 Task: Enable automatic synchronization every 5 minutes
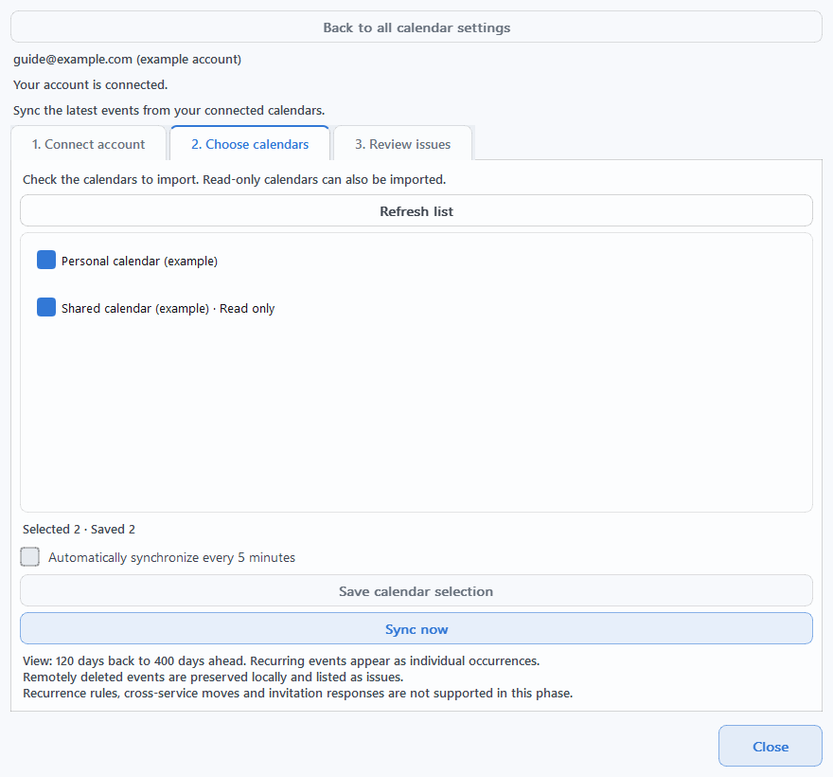click(x=29, y=557)
